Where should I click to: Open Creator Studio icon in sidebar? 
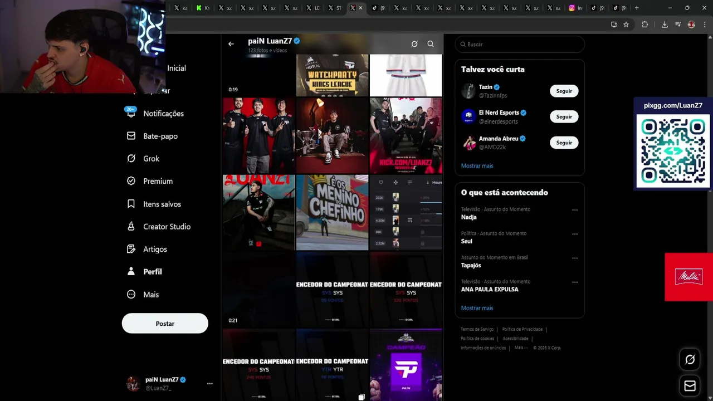point(131,227)
